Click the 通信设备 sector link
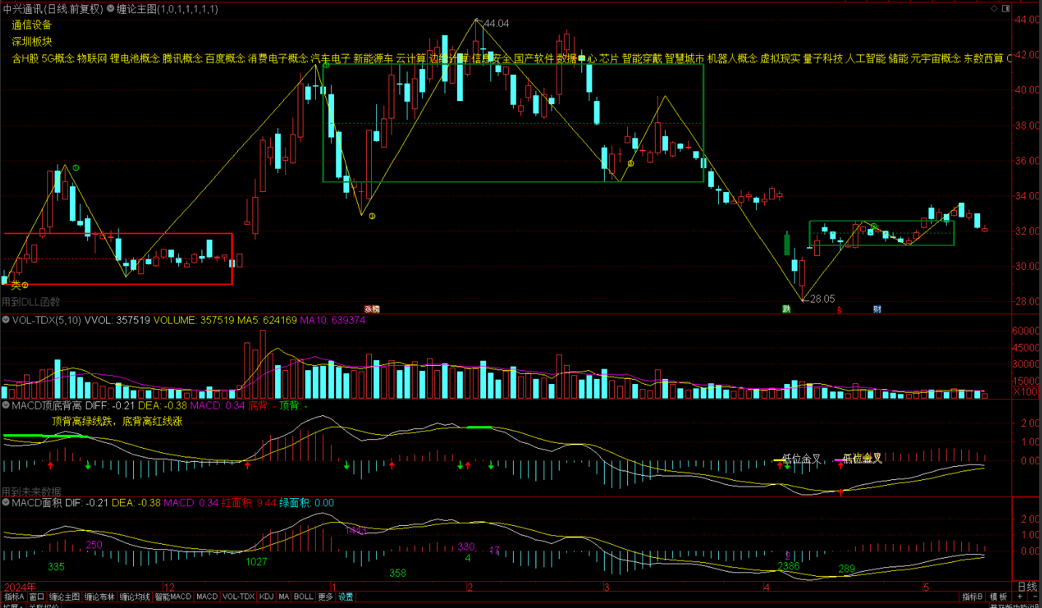1042x608 pixels. tap(31, 25)
